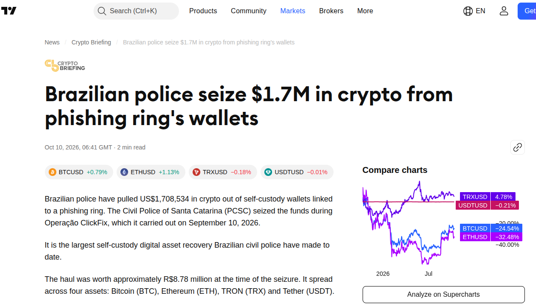Click the magnifier icon in search box
Image resolution: width=536 pixels, height=304 pixels.
[x=102, y=11]
